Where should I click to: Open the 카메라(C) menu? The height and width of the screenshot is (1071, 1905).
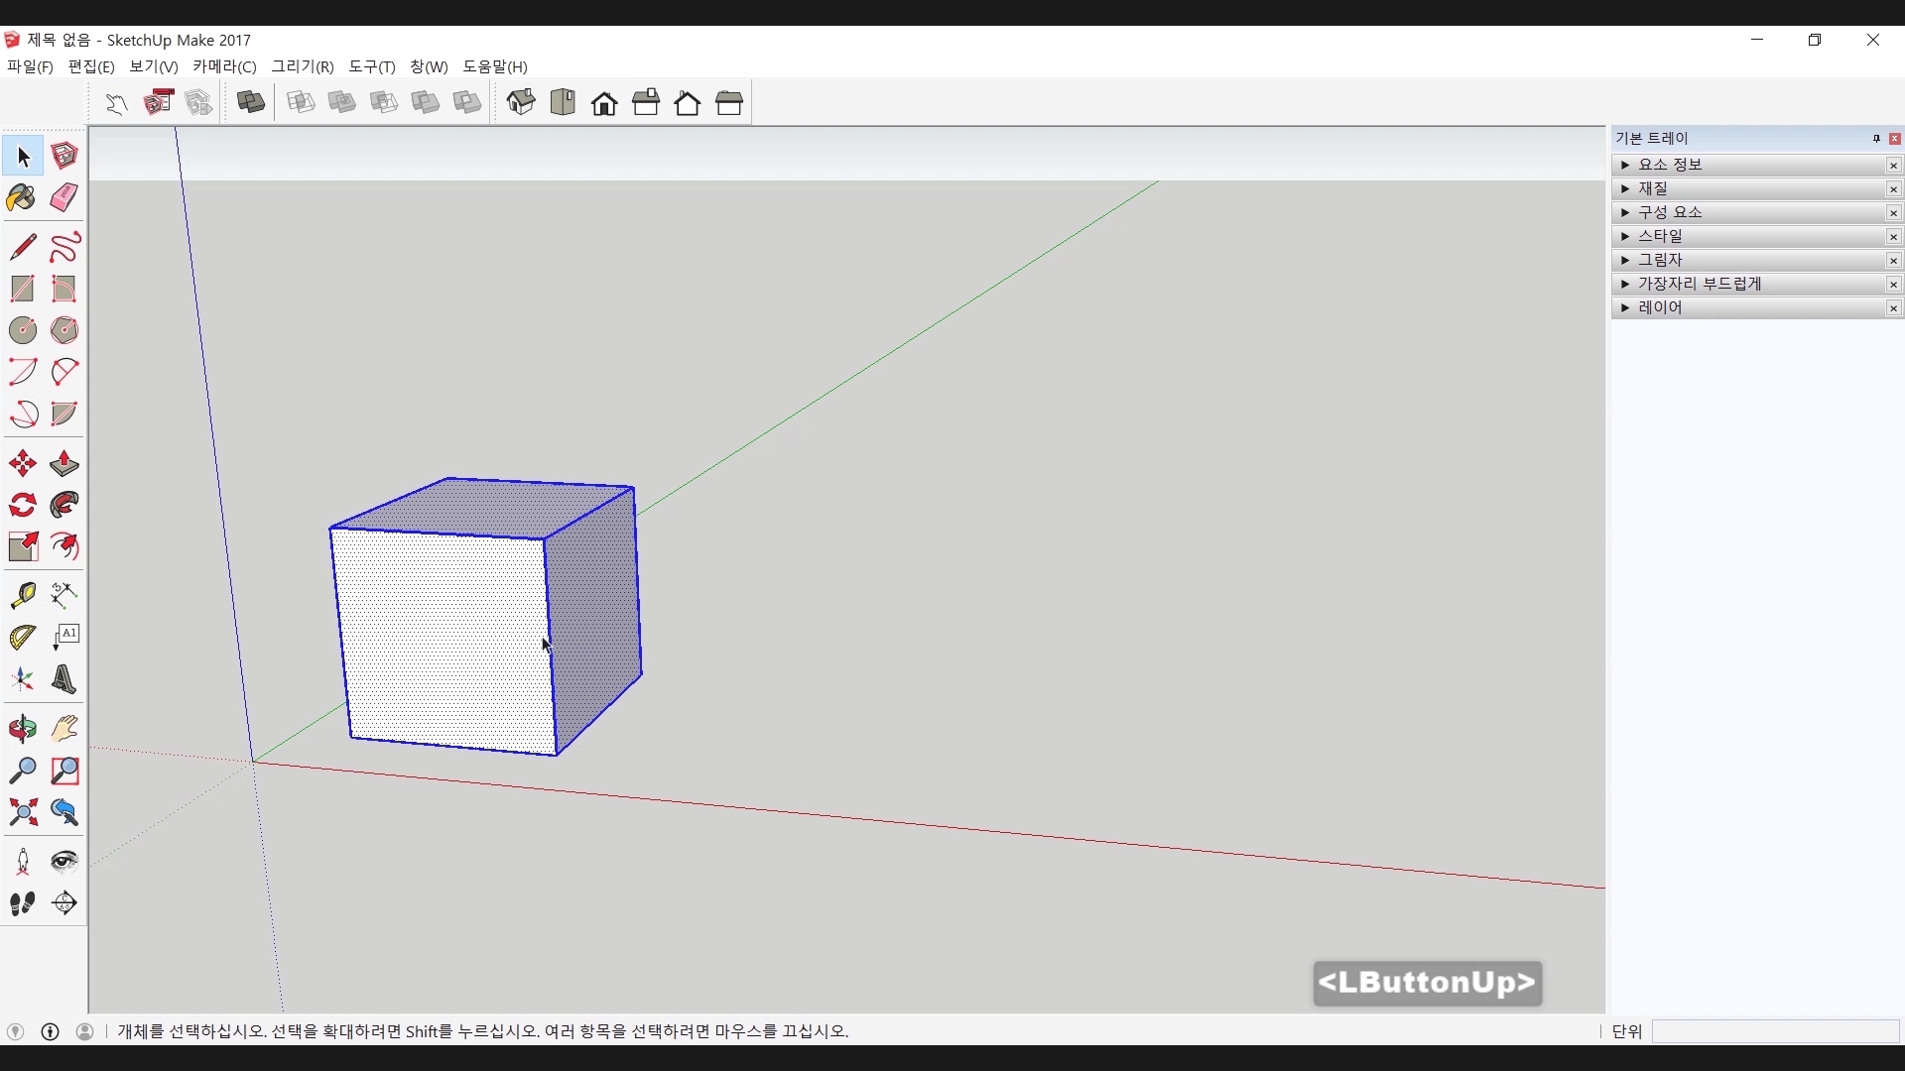(x=224, y=66)
